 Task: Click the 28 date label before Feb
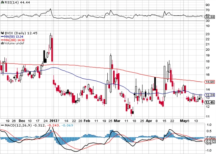(x=80, y=121)
